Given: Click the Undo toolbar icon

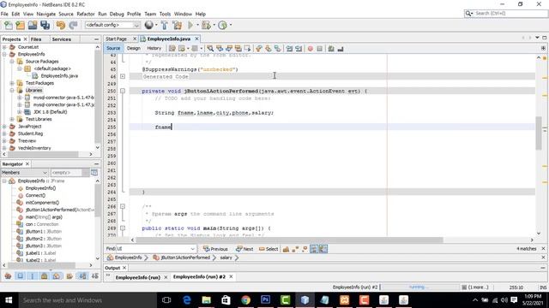Looking at the screenshot, I should click(61, 25).
